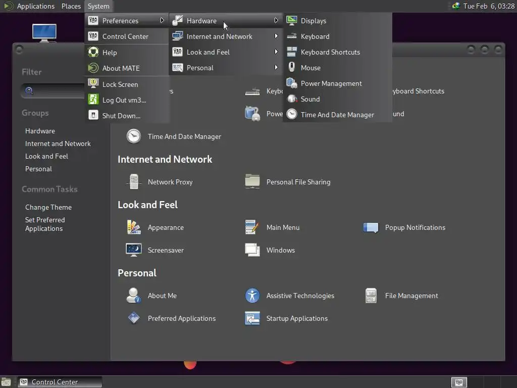Open Time And Date Manager clock icon in Control Center
The height and width of the screenshot is (388, 517).
pos(133,136)
